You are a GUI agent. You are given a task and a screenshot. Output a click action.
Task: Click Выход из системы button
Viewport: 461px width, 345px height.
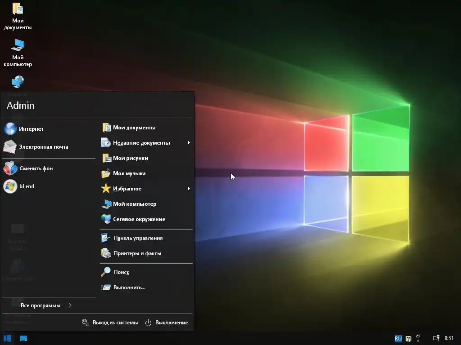(110, 323)
